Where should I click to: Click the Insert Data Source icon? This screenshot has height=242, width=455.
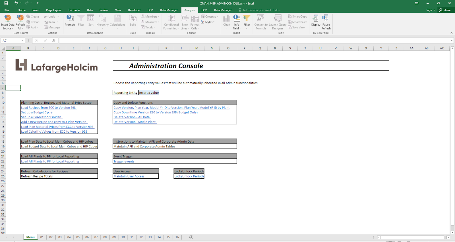click(x=8, y=18)
